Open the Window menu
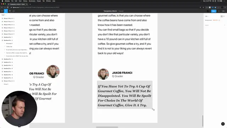Image resolution: width=227 pixels, height=128 pixels. [x=49, y=1]
